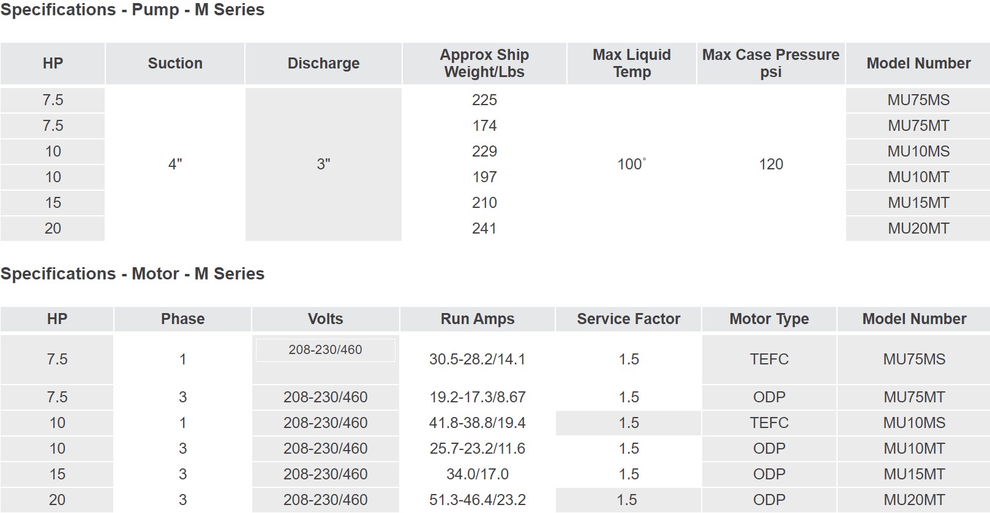Click the Specifications - Motor - M Series heading
Screen dimensions: 990x513
132,273
